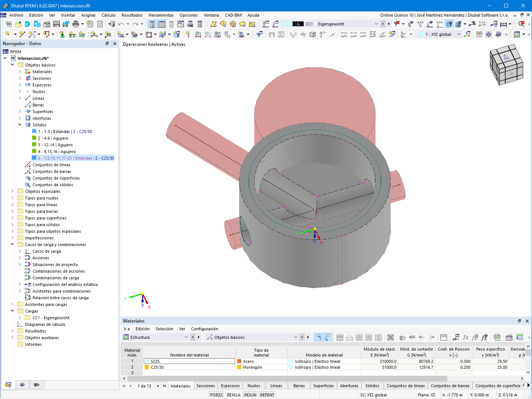The width and height of the screenshot is (532, 399).
Task: Click the S235 material name cell
Action: [189, 361]
